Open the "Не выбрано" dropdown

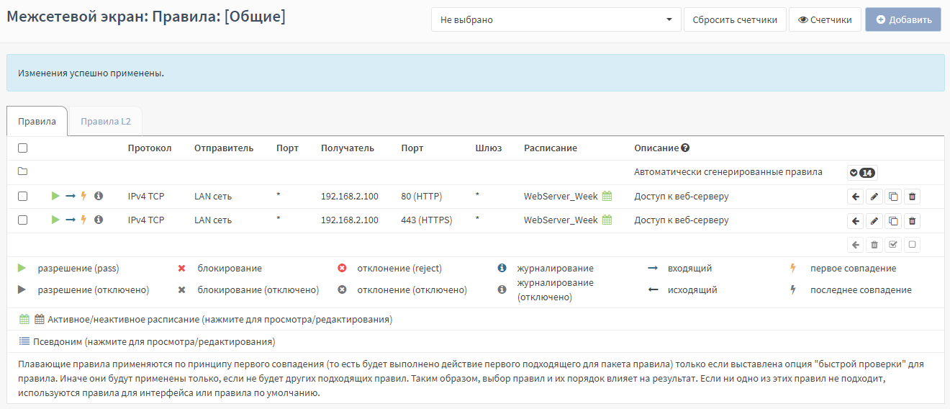[x=556, y=20]
